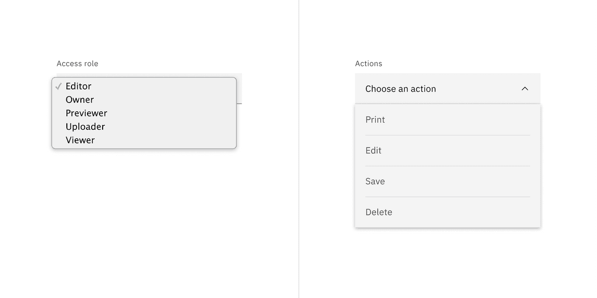This screenshot has width=597, height=298.
Task: Select the Editor role option
Action: 79,86
